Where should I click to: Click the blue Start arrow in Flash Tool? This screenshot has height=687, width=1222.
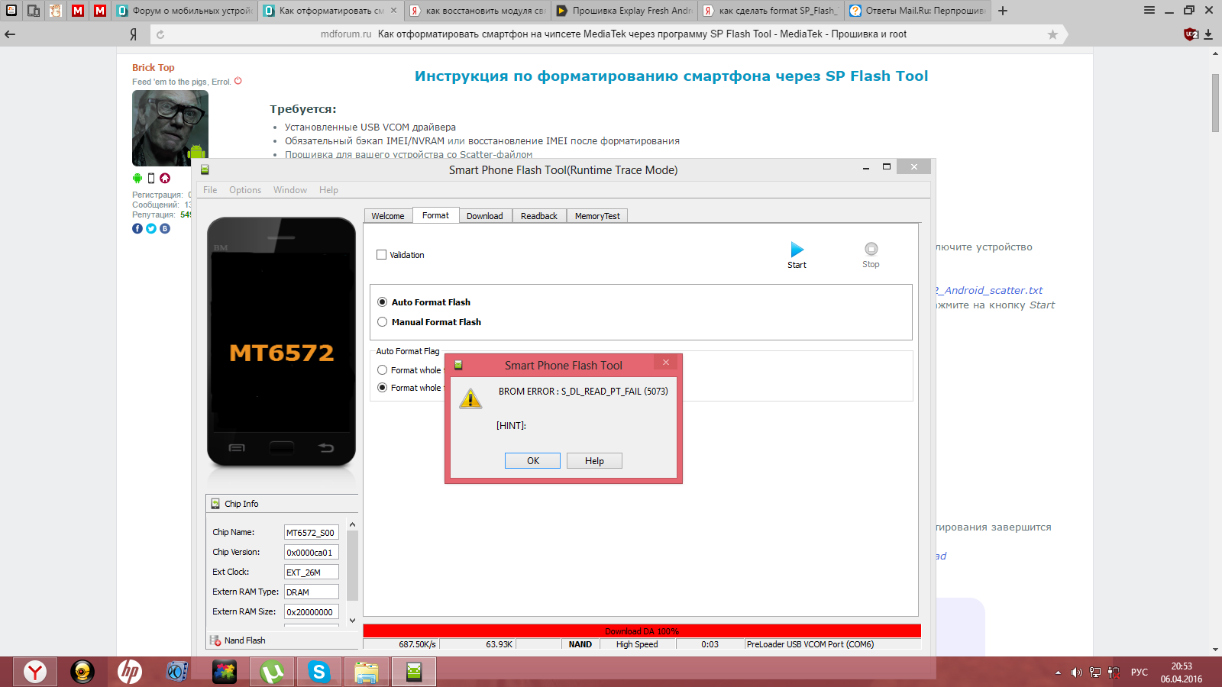click(797, 249)
